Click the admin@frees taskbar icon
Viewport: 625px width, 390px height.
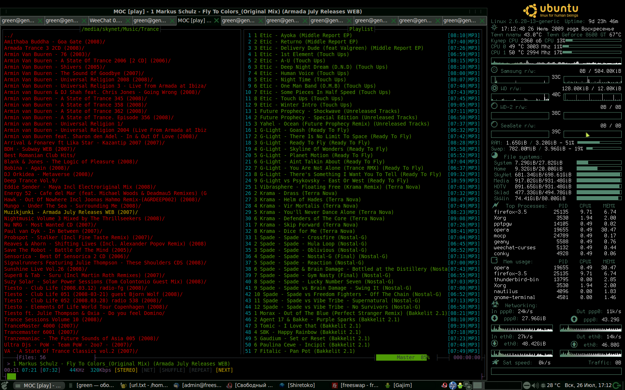[x=176, y=385]
